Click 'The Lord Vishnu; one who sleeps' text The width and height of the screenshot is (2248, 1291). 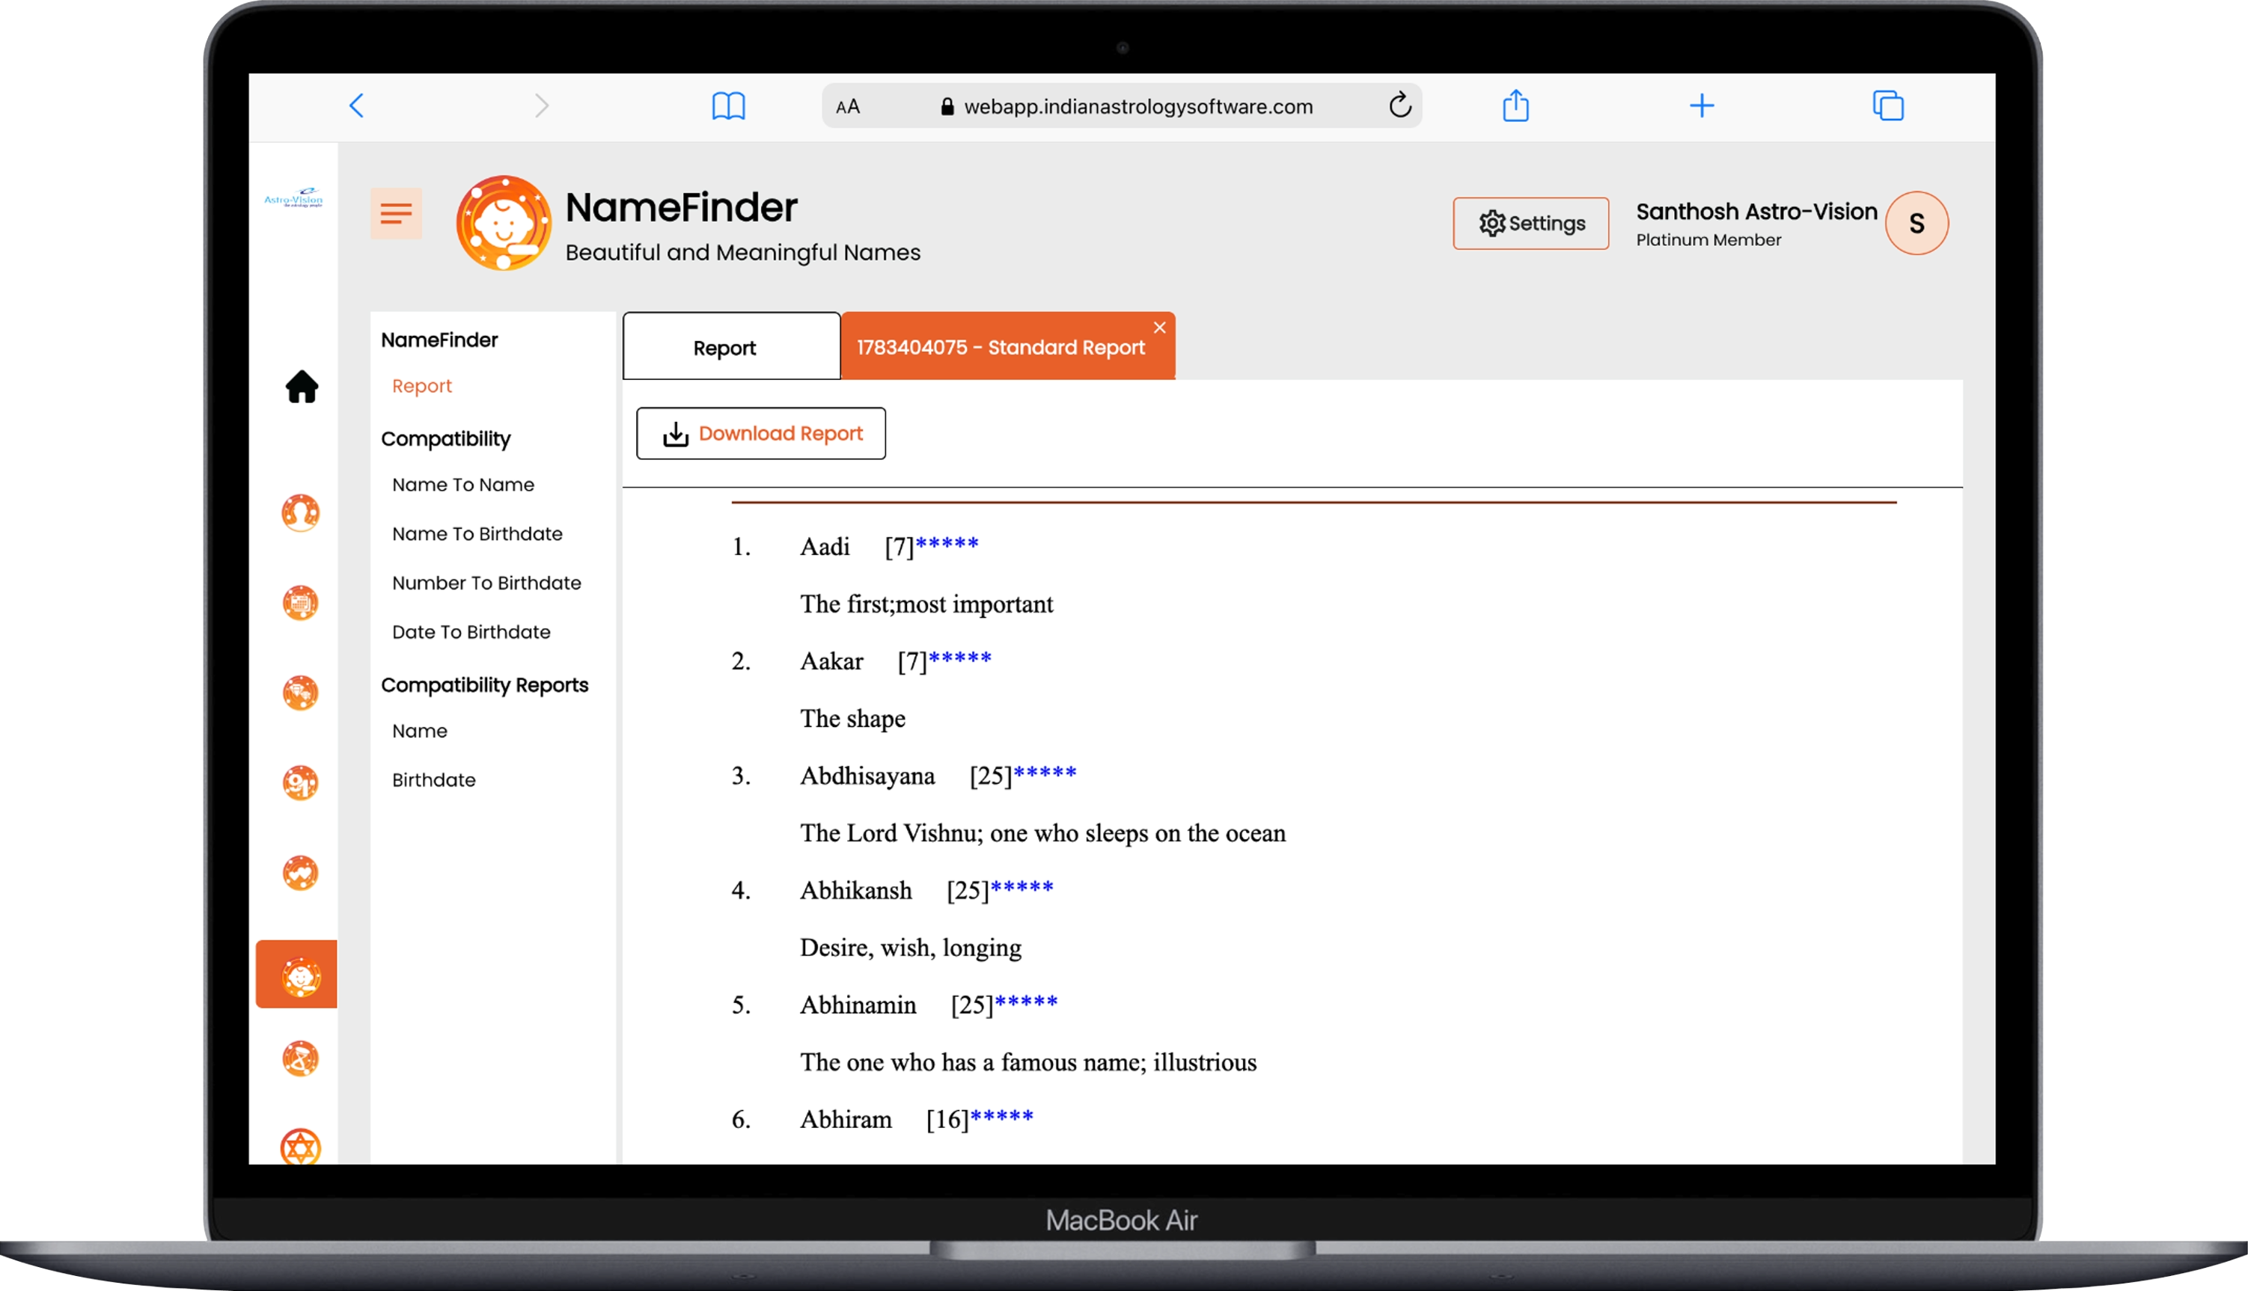1042,833
